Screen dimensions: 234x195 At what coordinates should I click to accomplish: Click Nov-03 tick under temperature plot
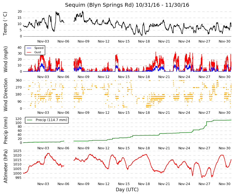pos(43,41)
